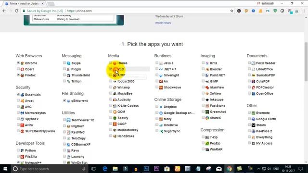Click the Developer Tools heading
The image size is (308, 173).
(30, 143)
